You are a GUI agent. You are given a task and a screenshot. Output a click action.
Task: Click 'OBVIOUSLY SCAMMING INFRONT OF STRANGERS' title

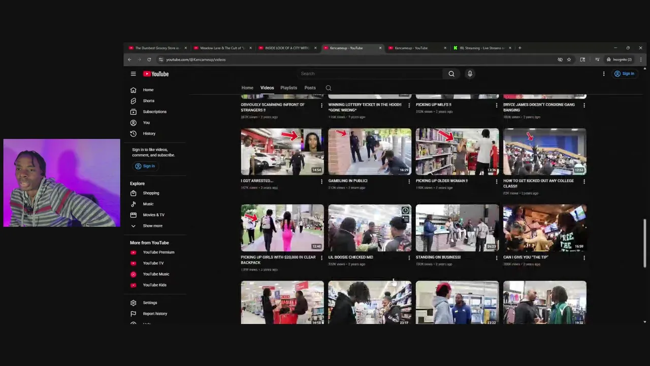click(x=273, y=107)
